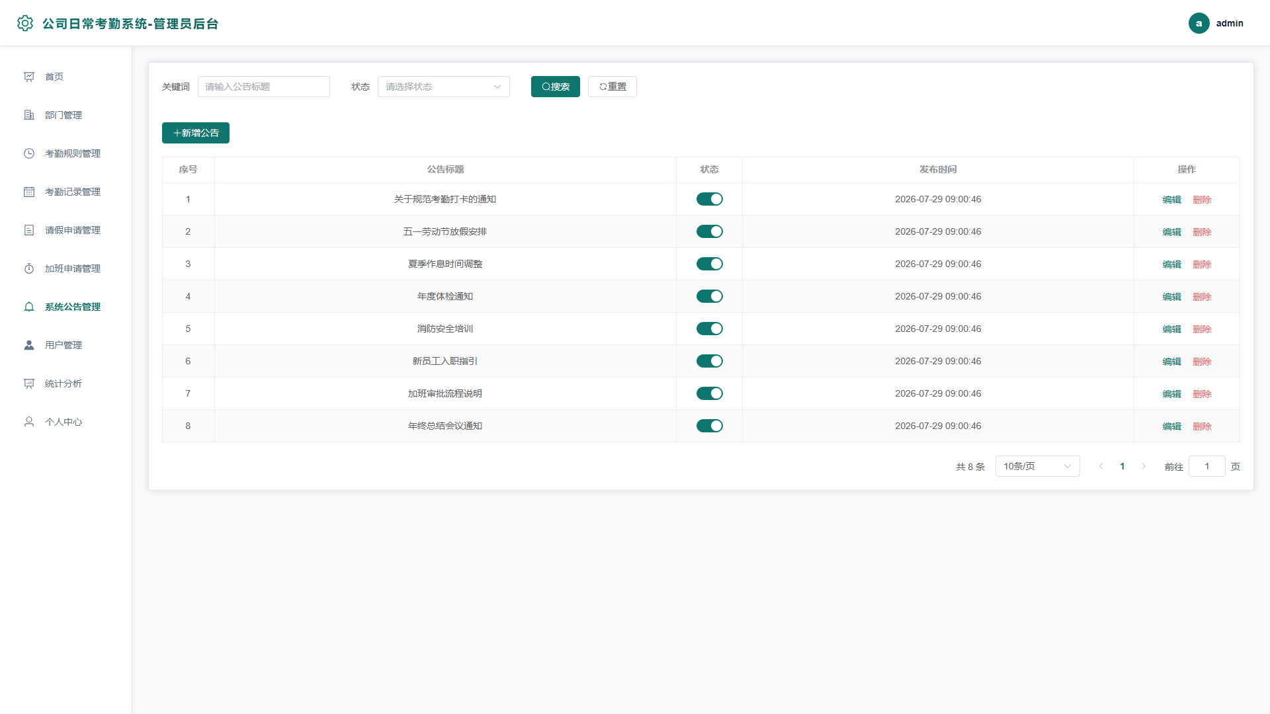Click the 新增公告 button
1270x714 pixels.
[x=196, y=133]
